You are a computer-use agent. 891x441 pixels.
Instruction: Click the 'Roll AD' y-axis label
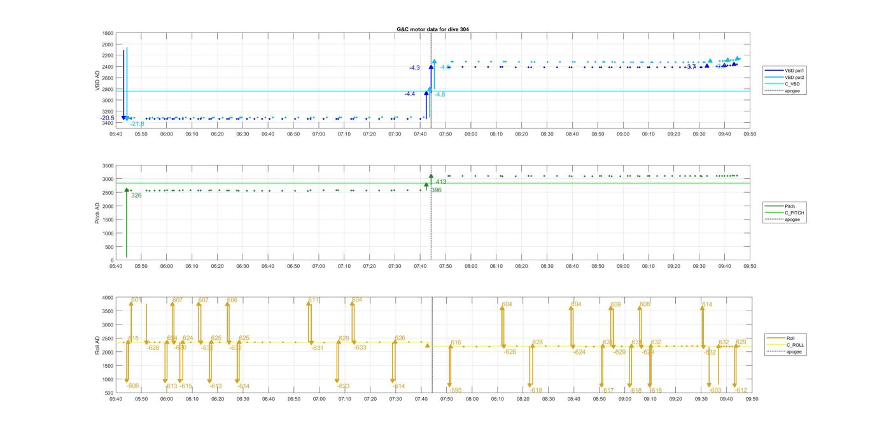tap(98, 344)
